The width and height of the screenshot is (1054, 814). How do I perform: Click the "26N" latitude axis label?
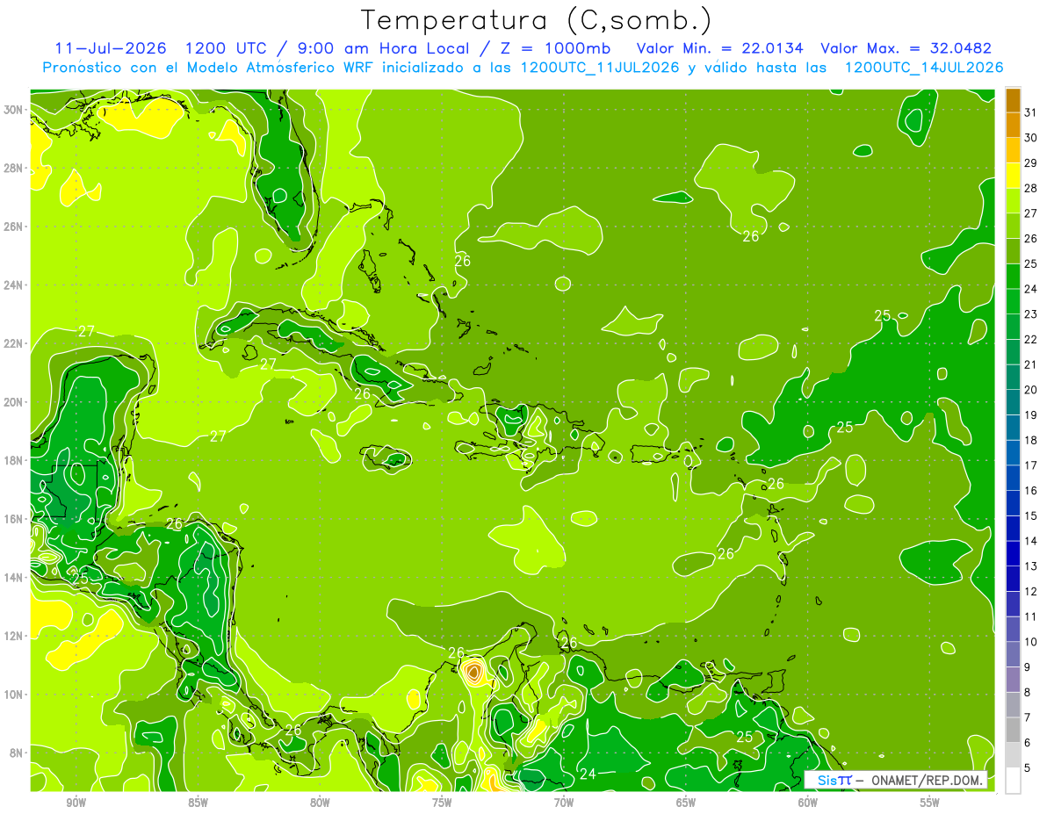pyautogui.click(x=13, y=227)
